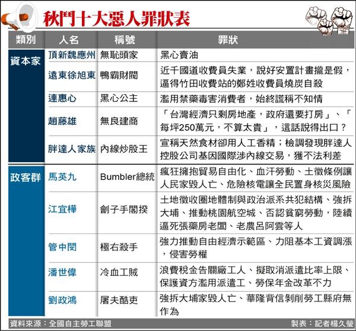Click the name 頂新魏應州
Image resolution: width=356 pixels, height=331 pixels.
click(x=72, y=55)
